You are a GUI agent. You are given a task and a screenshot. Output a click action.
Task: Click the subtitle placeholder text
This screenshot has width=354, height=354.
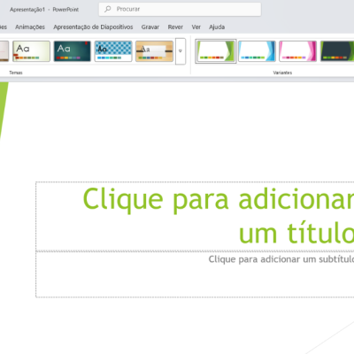(x=281, y=259)
